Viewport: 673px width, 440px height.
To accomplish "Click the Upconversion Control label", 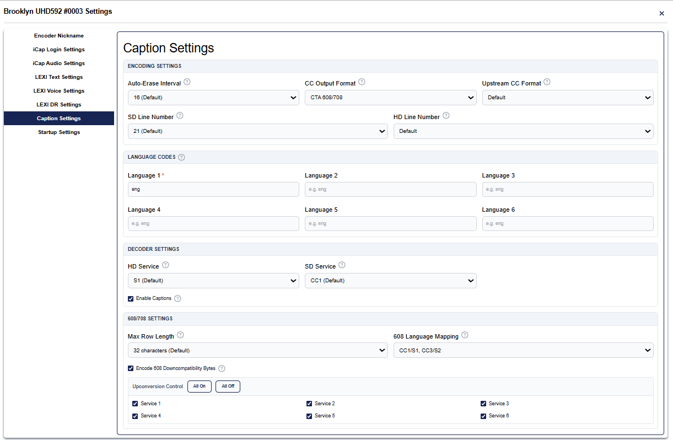I will point(158,387).
